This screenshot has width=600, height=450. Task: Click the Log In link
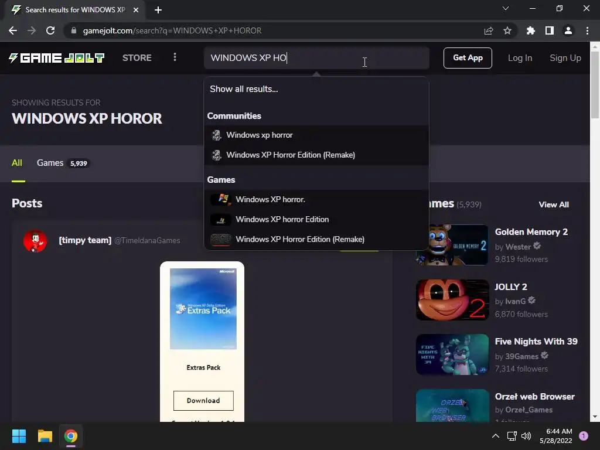tap(520, 58)
